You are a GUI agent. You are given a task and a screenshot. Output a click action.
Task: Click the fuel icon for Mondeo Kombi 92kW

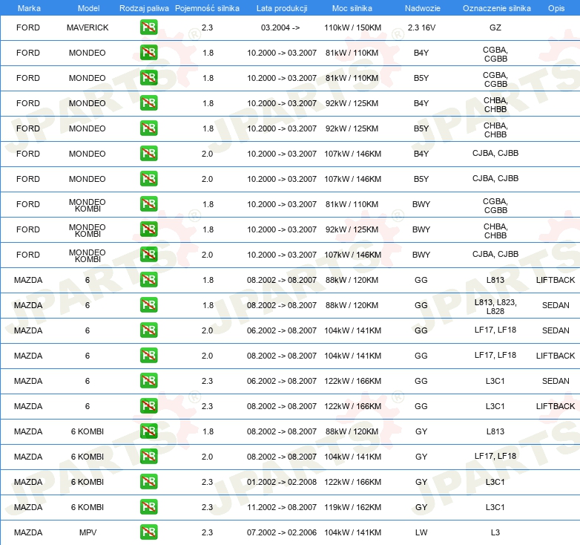pyautogui.click(x=148, y=229)
